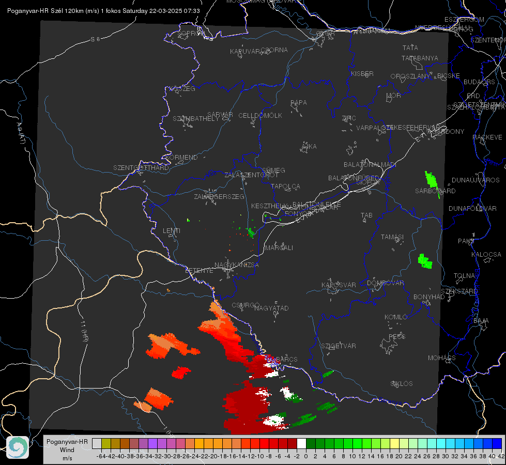Click the KISBER city label
506x465 pixels.
coord(362,73)
